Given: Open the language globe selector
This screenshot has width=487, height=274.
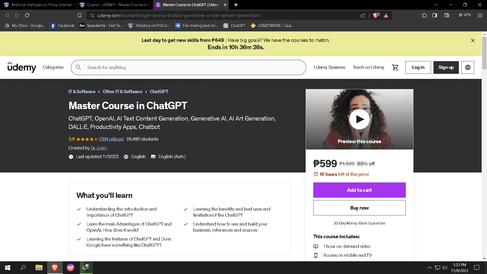Looking at the screenshot, I should (468, 67).
